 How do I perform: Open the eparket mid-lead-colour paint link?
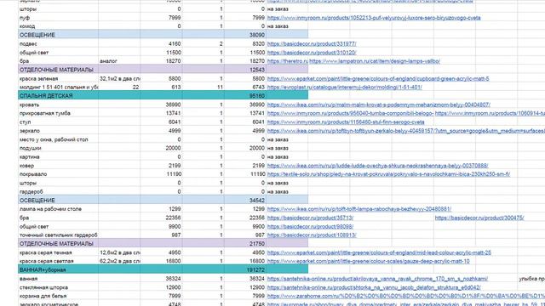coord(379,252)
